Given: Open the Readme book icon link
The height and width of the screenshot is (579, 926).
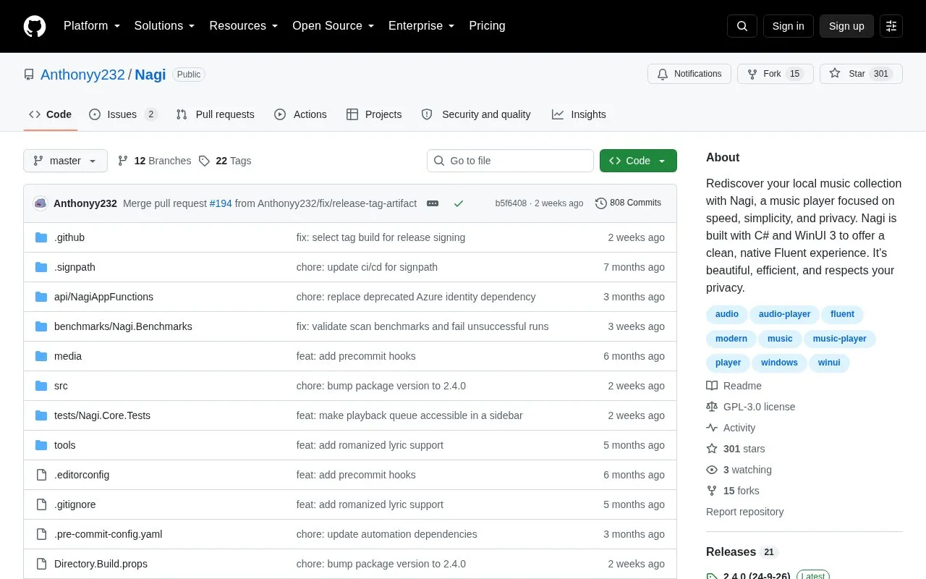Looking at the screenshot, I should (712, 386).
